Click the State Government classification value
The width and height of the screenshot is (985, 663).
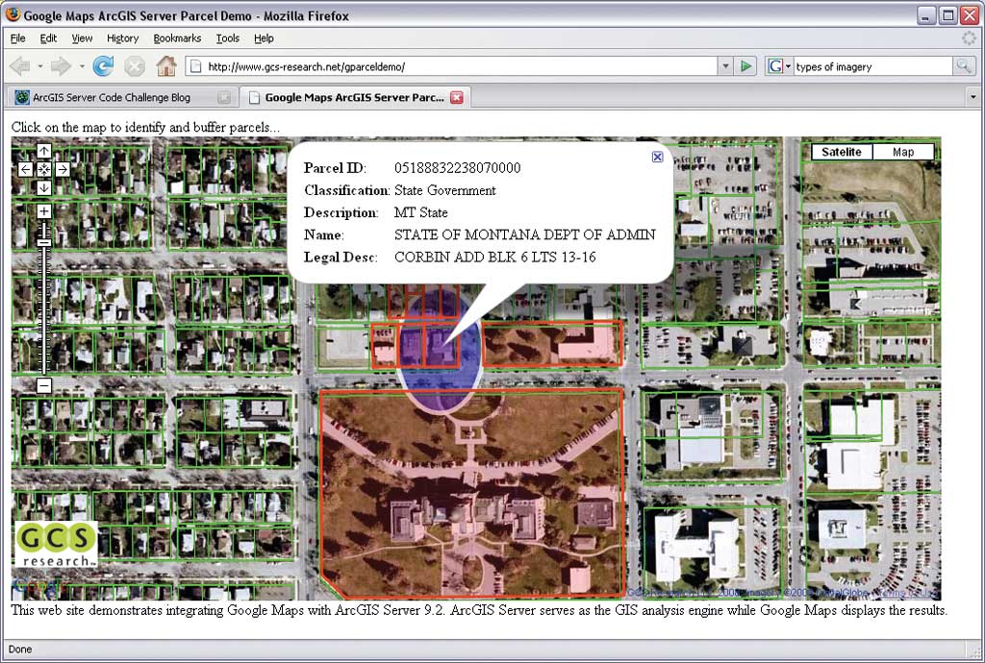[444, 190]
